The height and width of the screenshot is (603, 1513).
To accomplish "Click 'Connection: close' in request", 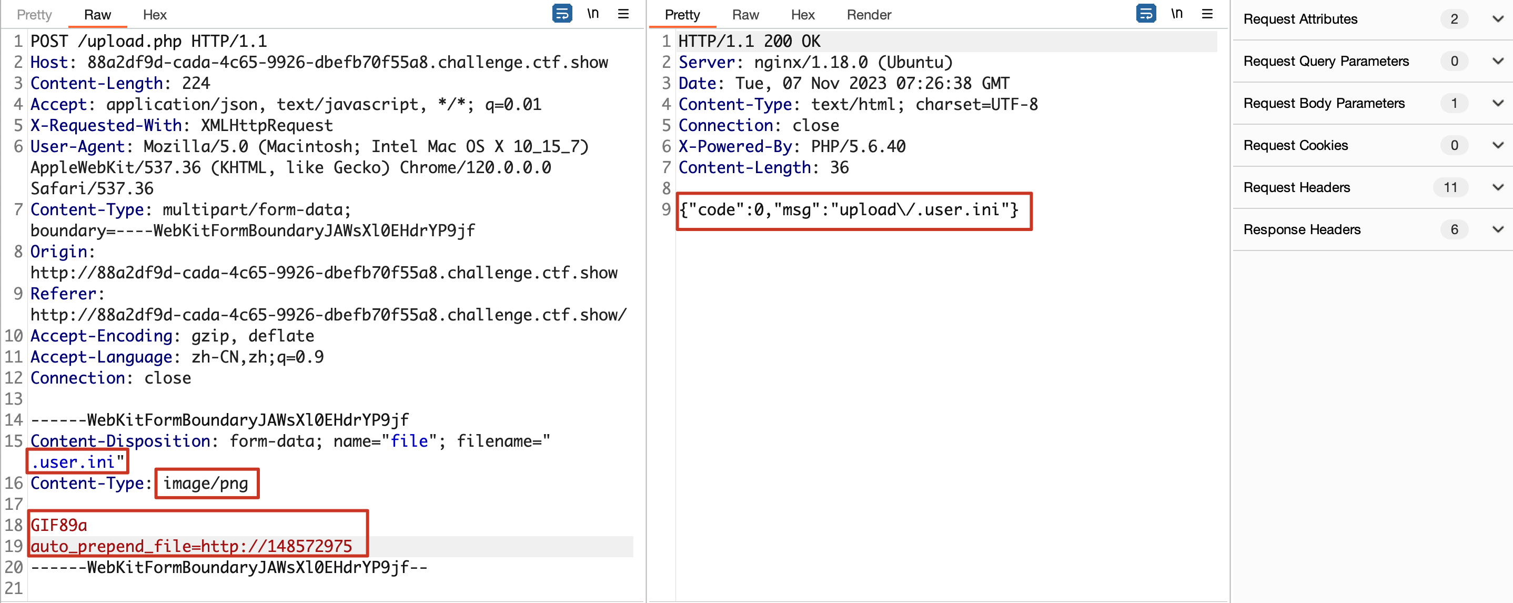I will (110, 378).
